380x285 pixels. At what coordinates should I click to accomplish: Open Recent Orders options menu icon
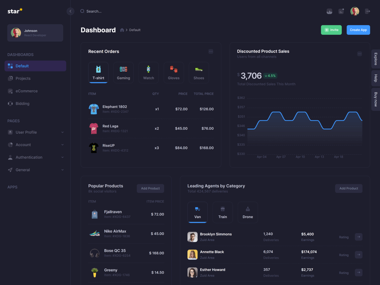211,52
